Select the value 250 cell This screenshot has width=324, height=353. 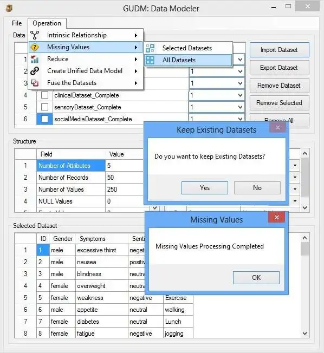[x=124, y=189]
